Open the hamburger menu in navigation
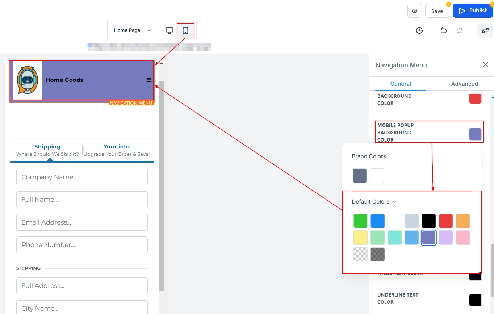494x314 pixels. point(149,80)
